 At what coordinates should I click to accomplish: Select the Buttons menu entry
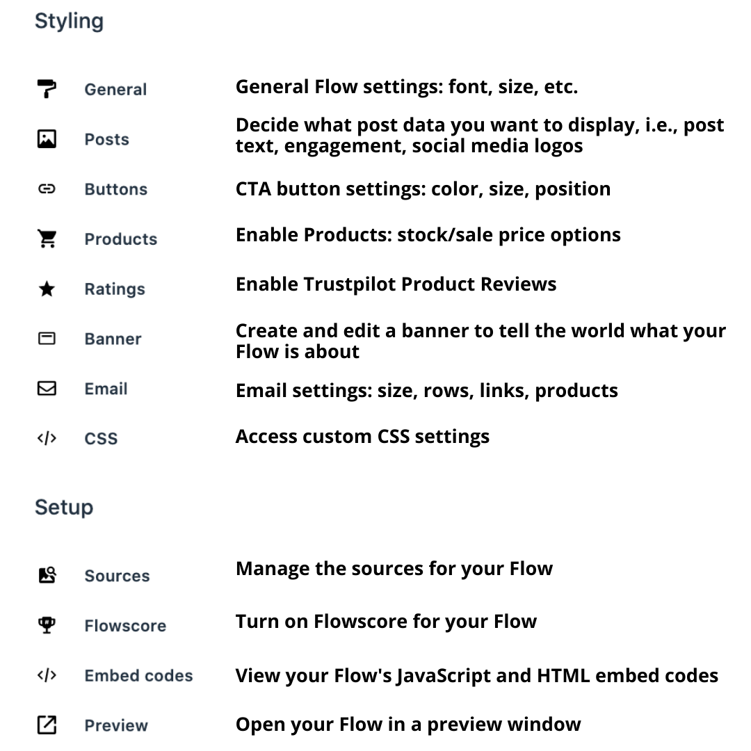coord(115,190)
